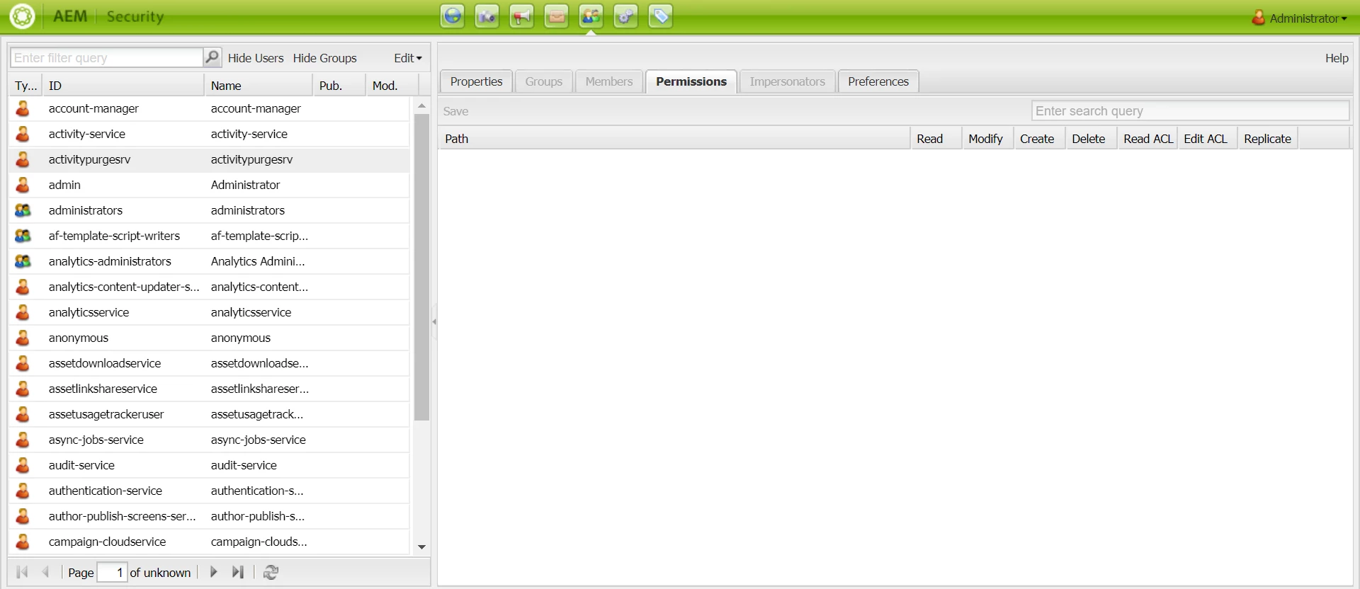Click the user icon for async-jobs-service

pyautogui.click(x=23, y=440)
